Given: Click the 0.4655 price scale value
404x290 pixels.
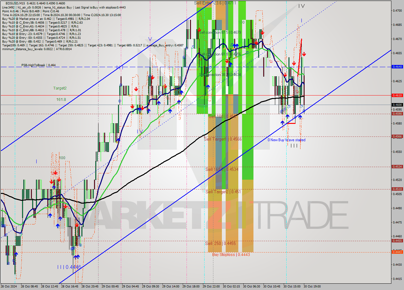Looking at the screenshot, I should (x=397, y=53).
